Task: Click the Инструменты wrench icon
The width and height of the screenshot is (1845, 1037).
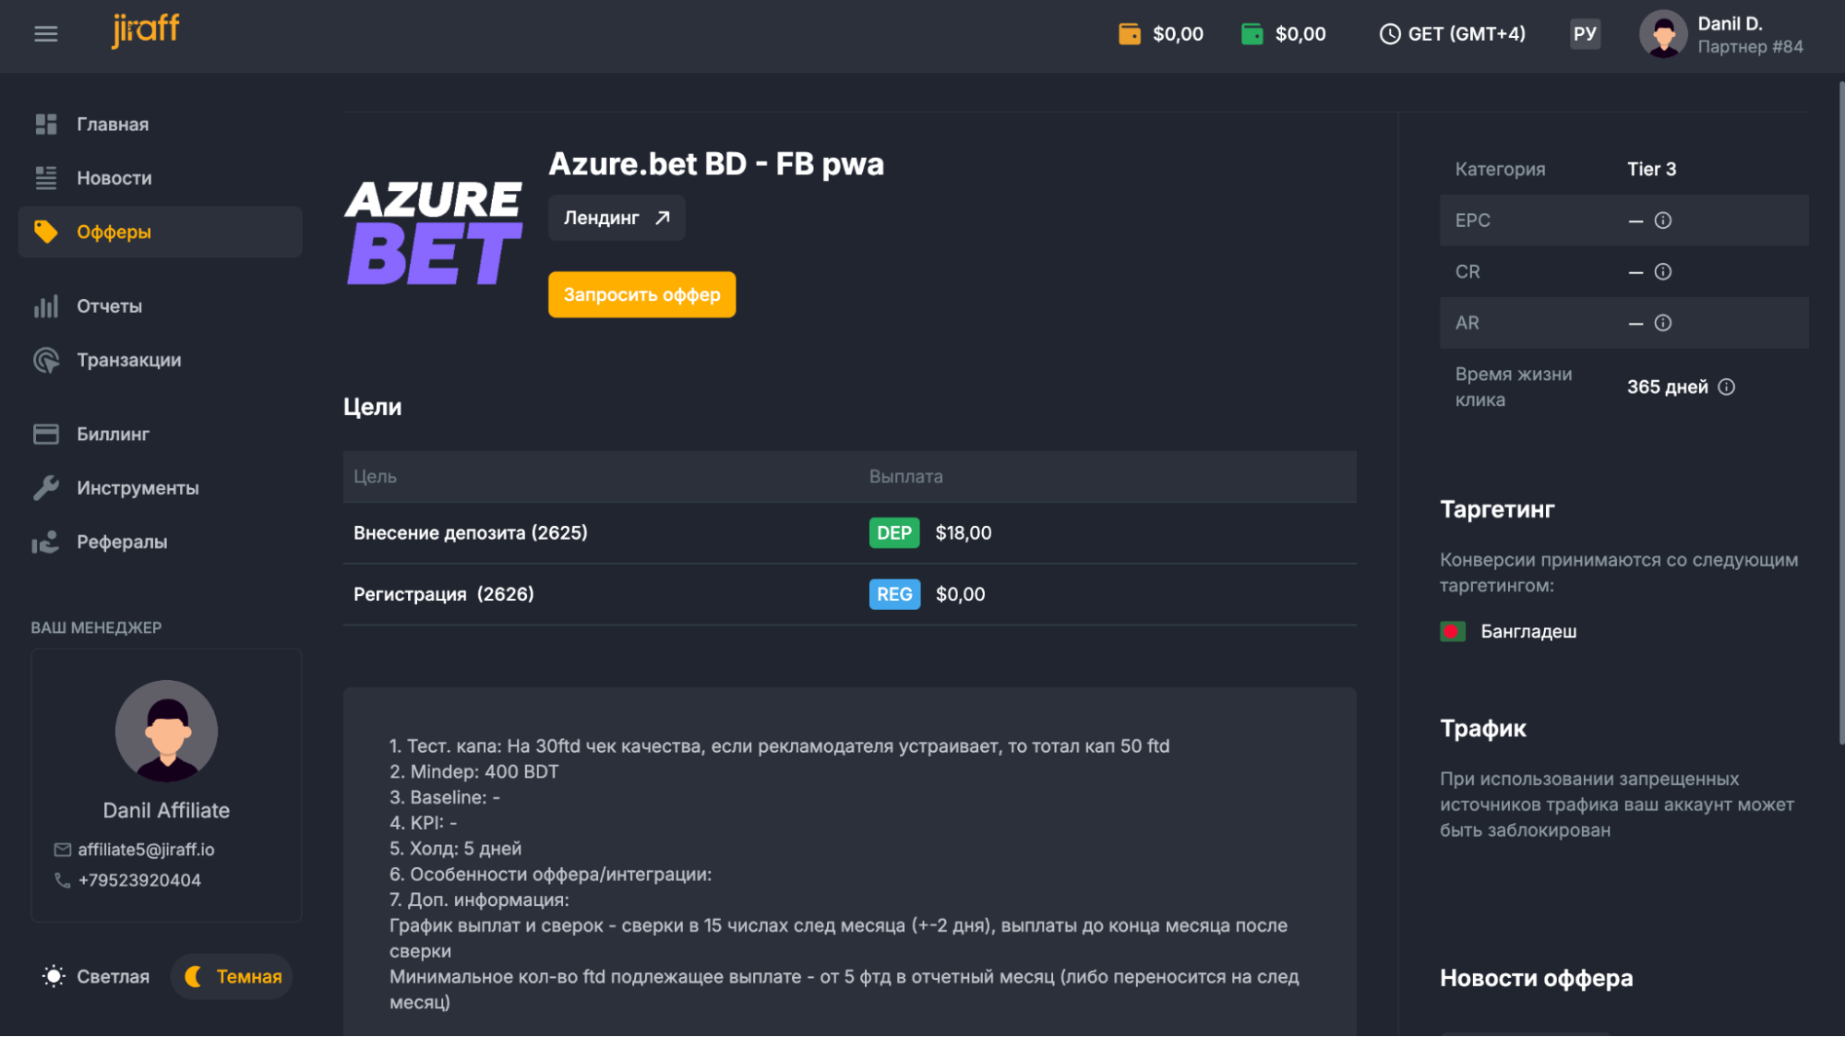Action: click(46, 488)
